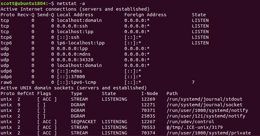The height and width of the screenshot is (136, 260).
Task: Click the I-Node value '12271'
Action: (148, 105)
